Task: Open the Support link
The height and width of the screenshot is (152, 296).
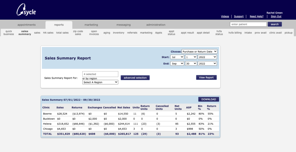Action: pyautogui.click(x=238, y=17)
